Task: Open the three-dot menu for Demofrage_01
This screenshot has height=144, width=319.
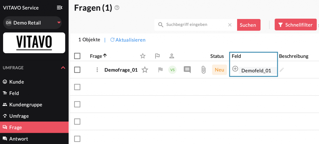Action: [97, 70]
